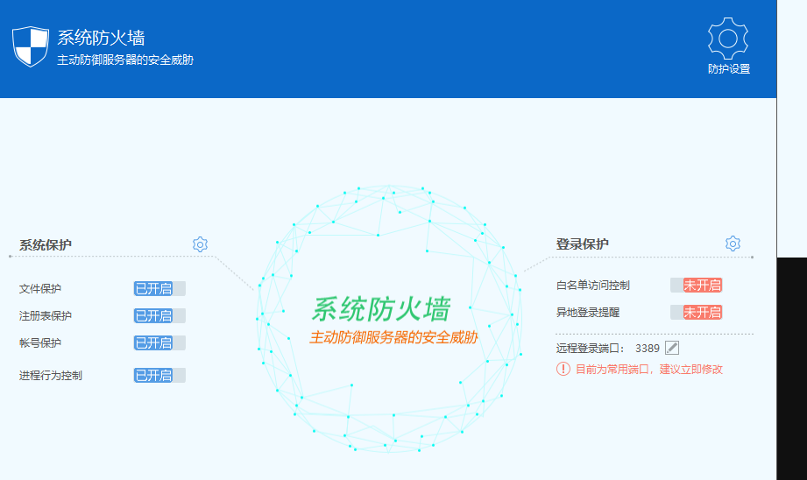Click header subtitle 主动防御服务器的安全威胁
This screenshot has height=480, width=807.
point(125,60)
